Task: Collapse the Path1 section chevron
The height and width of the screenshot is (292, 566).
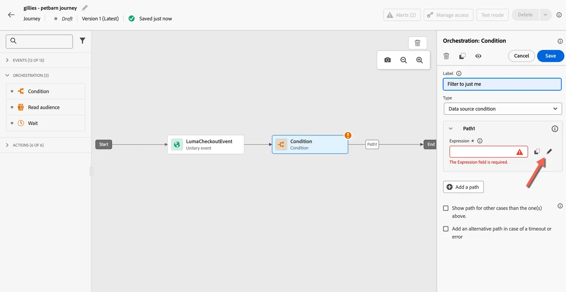Action: pos(451,129)
